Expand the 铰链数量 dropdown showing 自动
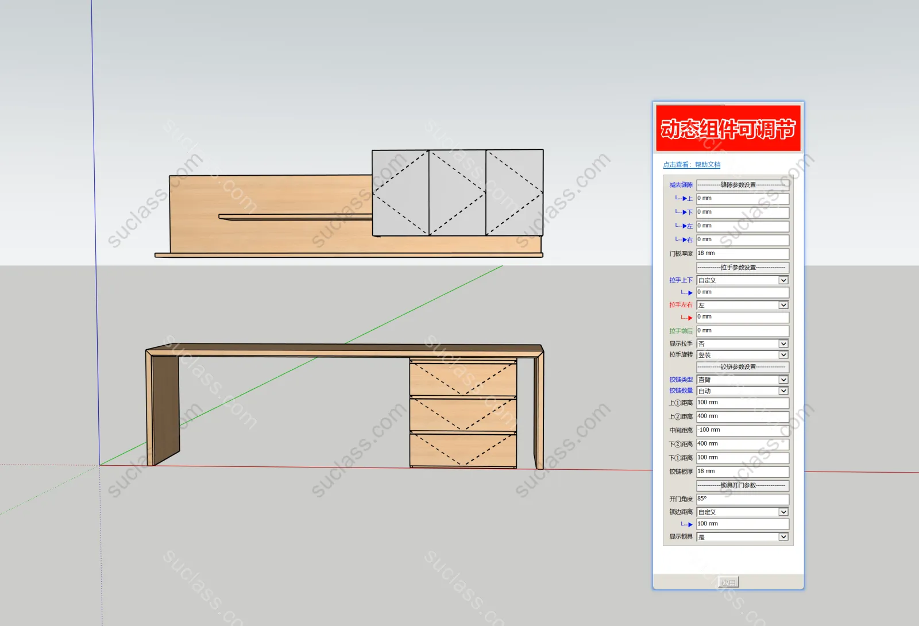The height and width of the screenshot is (626, 919). [742, 391]
